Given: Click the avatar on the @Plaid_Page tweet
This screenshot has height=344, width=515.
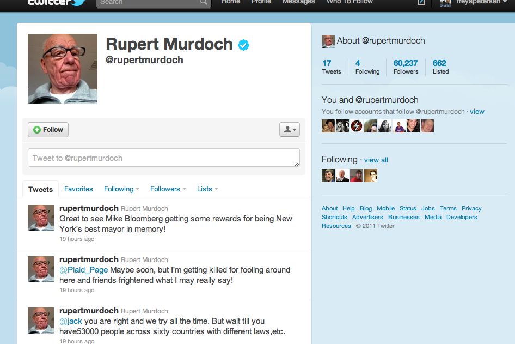Looking at the screenshot, I should coord(41,269).
